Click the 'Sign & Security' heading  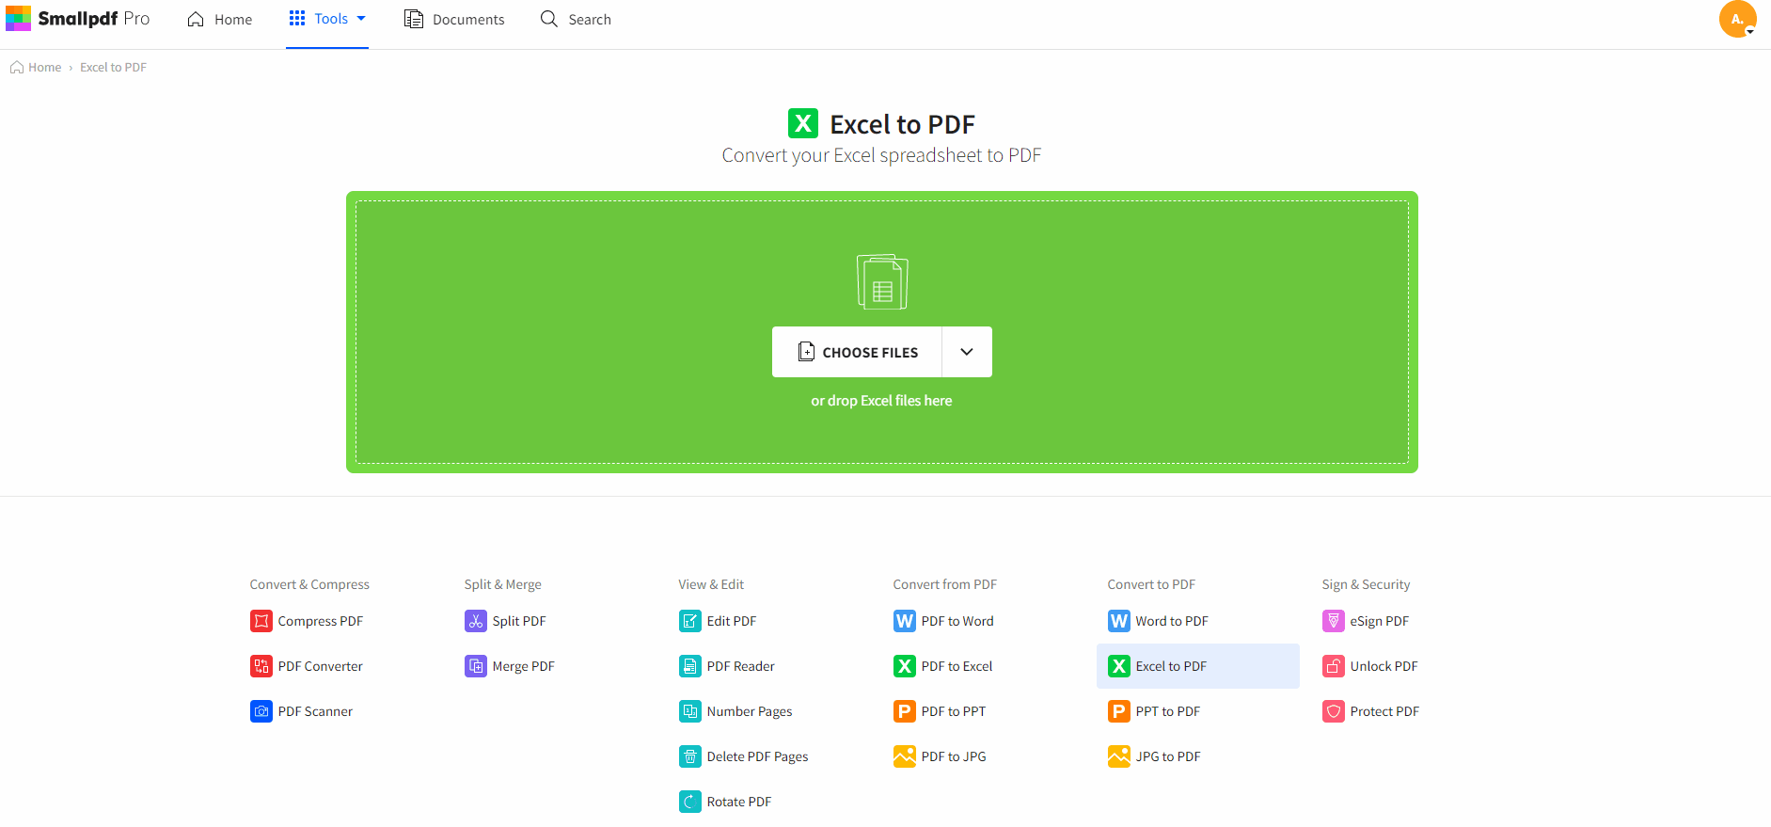(1366, 584)
